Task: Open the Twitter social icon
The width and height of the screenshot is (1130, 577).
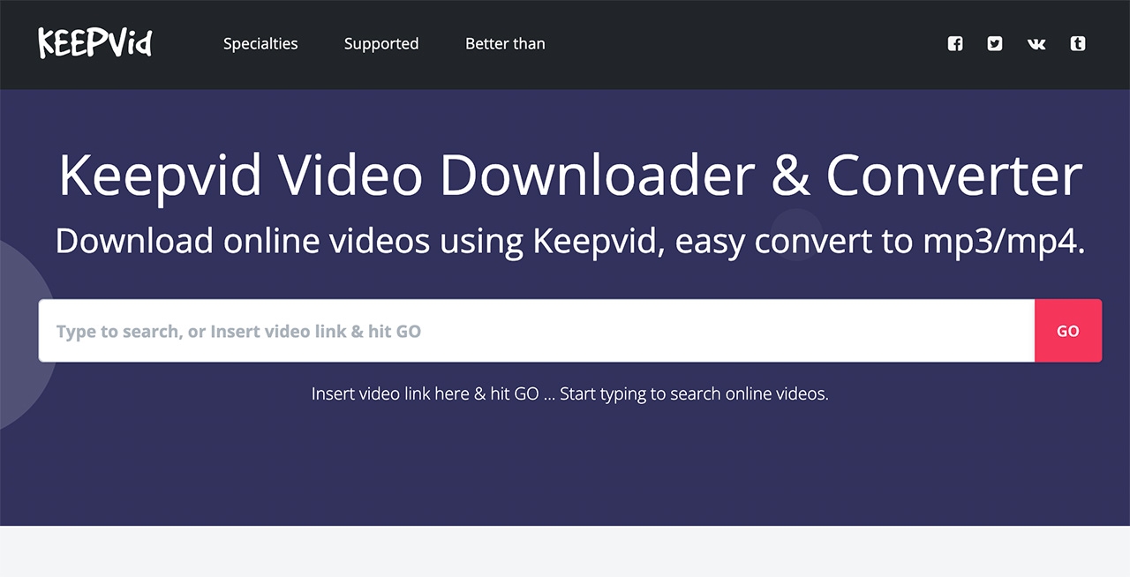Action: 995,43
